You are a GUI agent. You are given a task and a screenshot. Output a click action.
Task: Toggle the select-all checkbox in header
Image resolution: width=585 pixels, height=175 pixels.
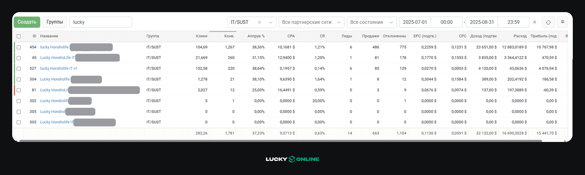[19, 36]
